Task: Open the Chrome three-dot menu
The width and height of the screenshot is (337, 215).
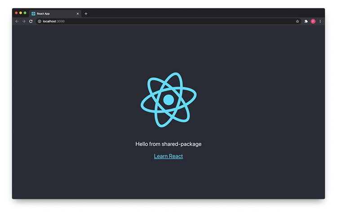Action: (x=320, y=21)
